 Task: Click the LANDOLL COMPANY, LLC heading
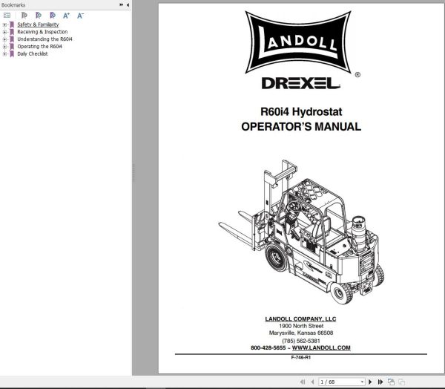[x=300, y=319]
